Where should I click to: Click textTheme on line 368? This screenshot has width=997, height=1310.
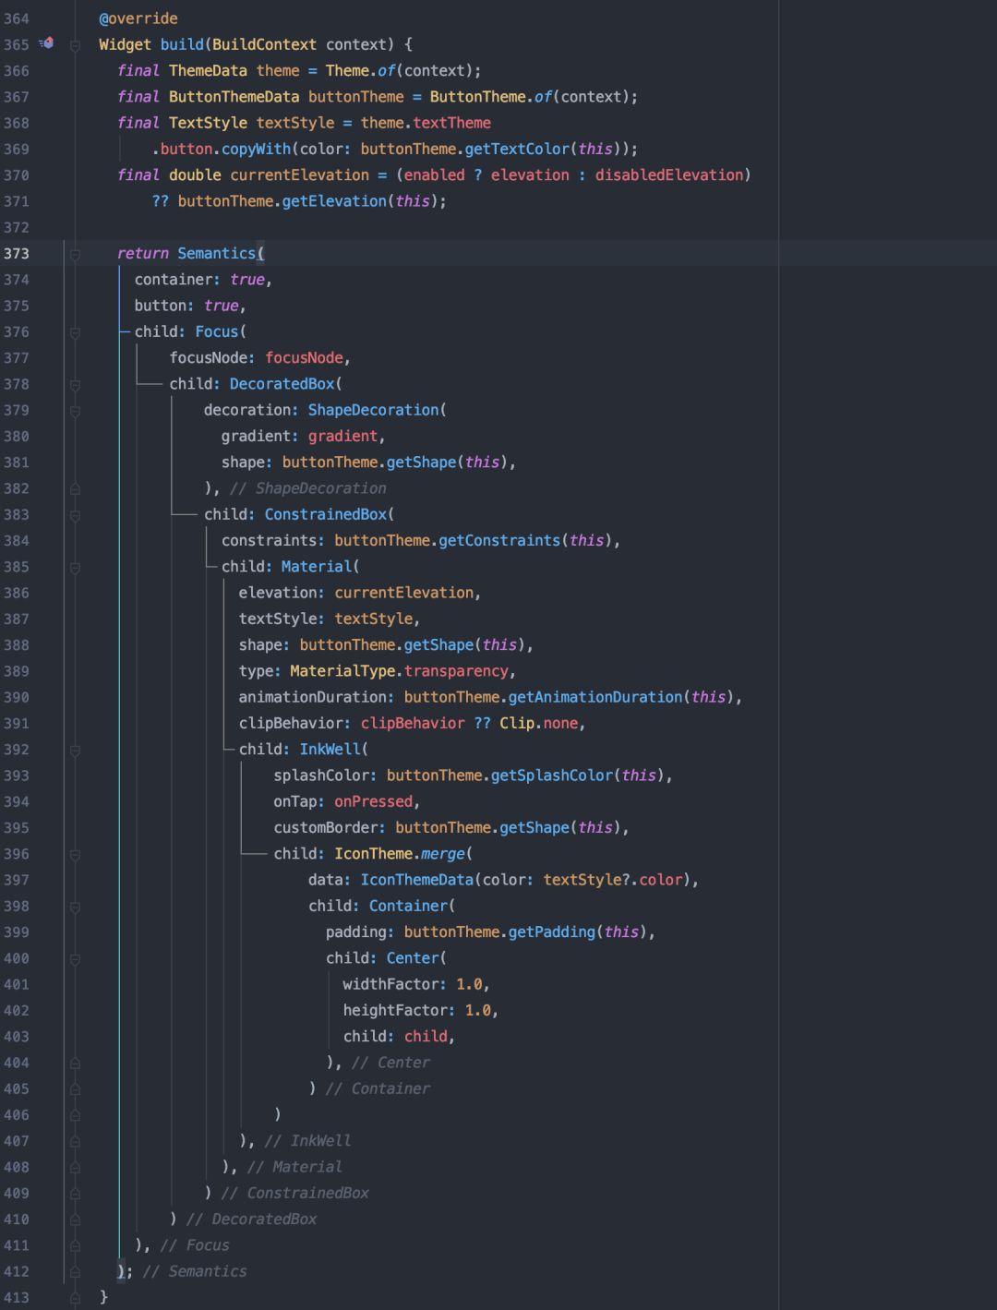(451, 123)
